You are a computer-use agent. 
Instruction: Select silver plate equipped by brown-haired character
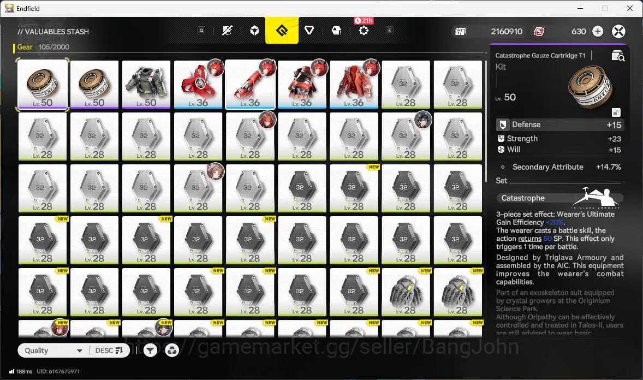[x=198, y=188]
